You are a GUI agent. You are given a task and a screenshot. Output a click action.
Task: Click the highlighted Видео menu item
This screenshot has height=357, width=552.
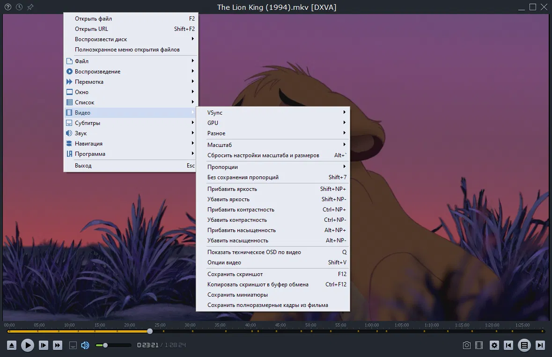pyautogui.click(x=131, y=113)
